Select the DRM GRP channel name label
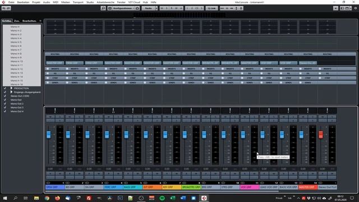359x202 pixels. [55, 187]
